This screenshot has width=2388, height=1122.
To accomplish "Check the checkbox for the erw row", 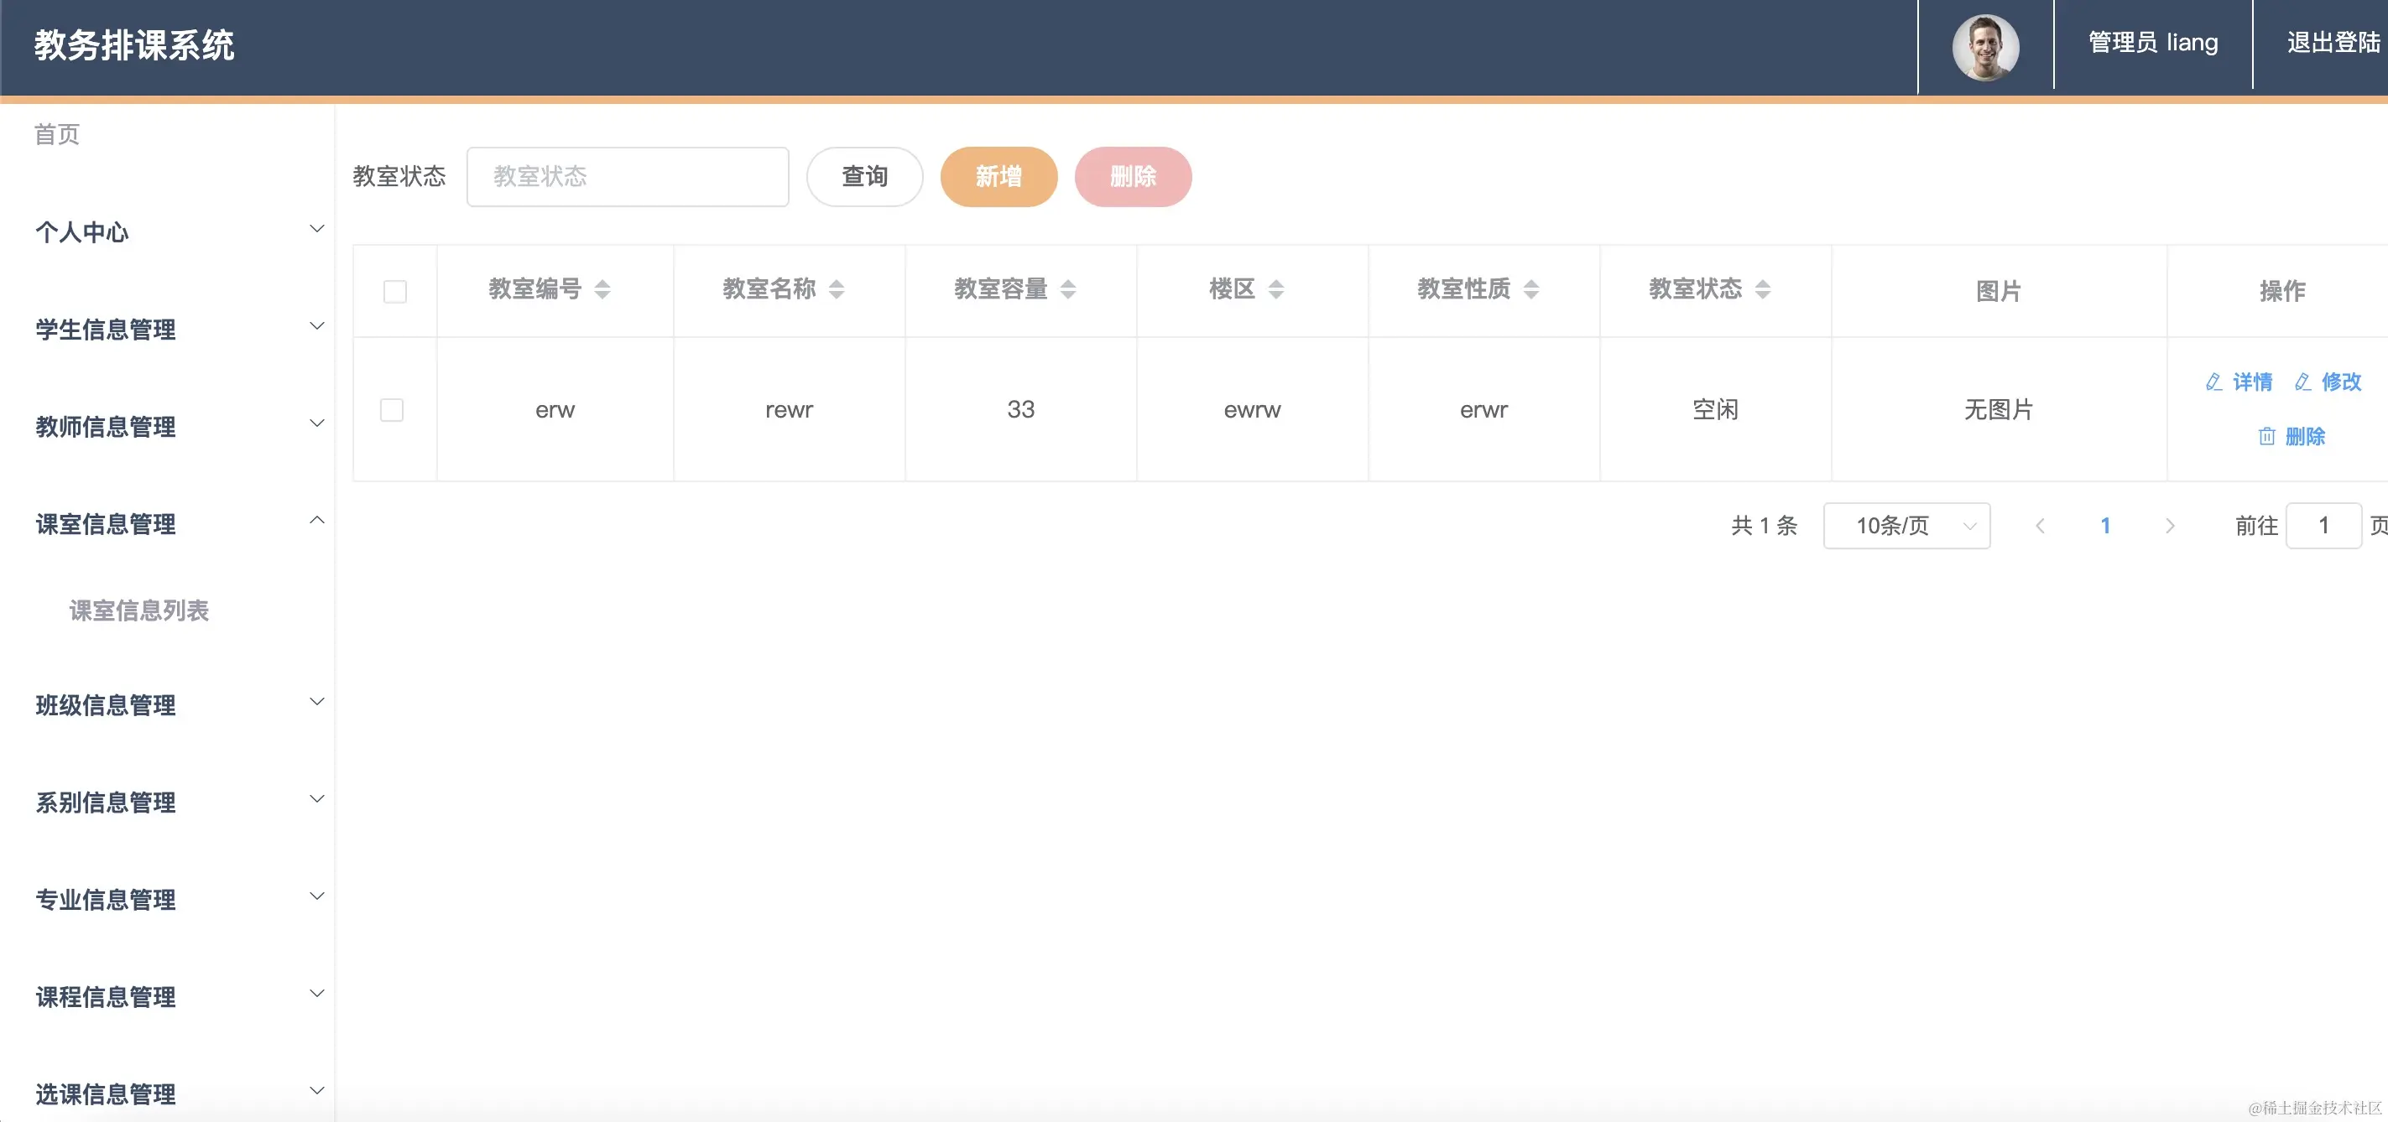I will tap(393, 409).
